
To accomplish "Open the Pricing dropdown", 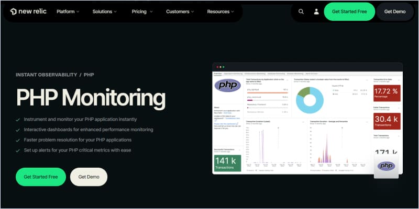I will click(142, 11).
